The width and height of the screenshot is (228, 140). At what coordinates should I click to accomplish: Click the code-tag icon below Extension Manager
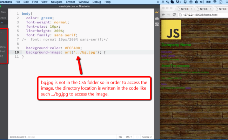tap(157, 24)
